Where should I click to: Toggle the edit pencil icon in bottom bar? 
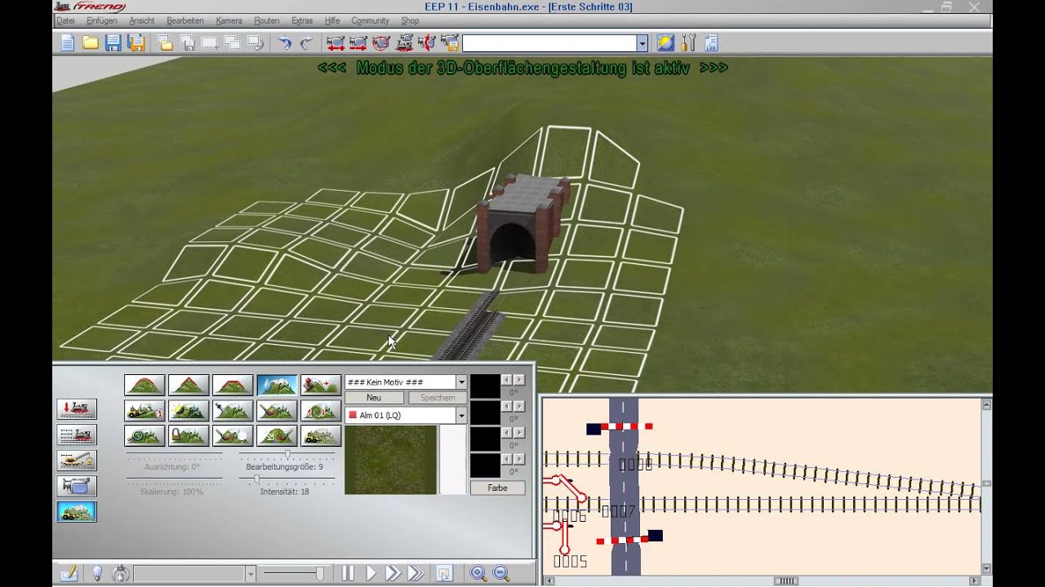click(x=69, y=573)
